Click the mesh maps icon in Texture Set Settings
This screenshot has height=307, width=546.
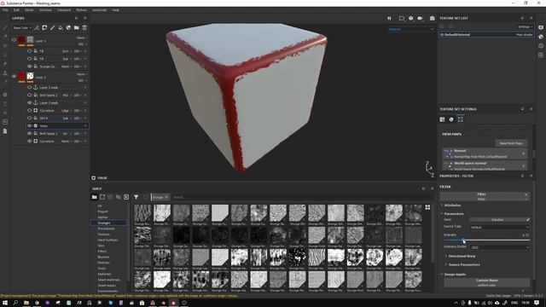click(x=461, y=119)
